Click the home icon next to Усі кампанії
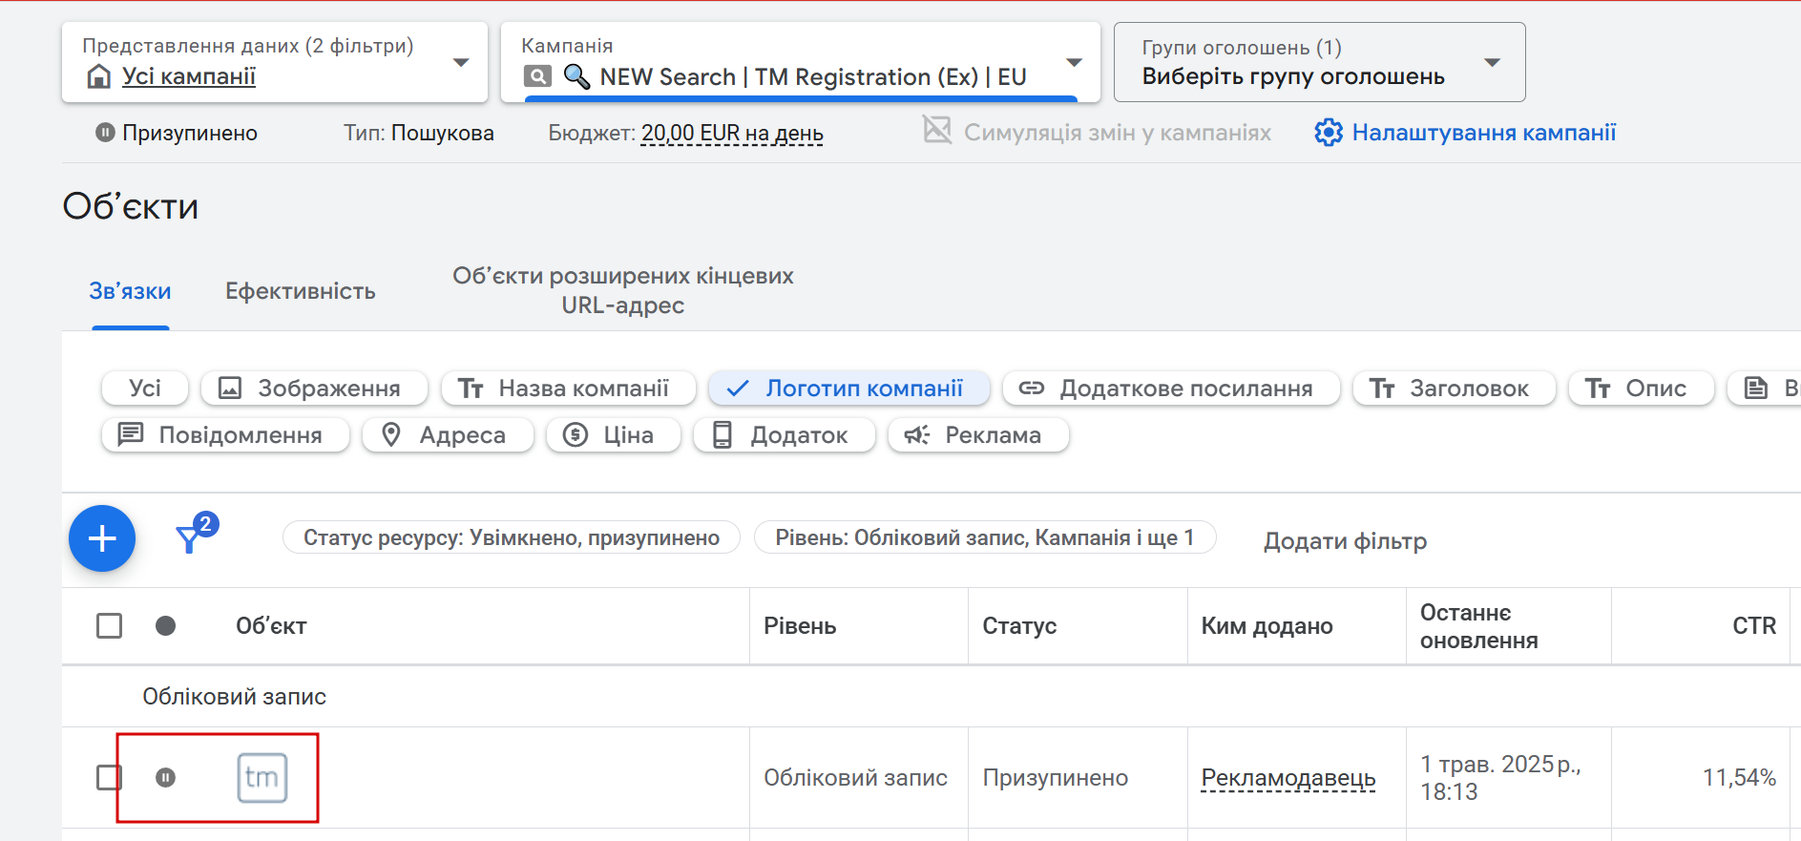The width and height of the screenshot is (1801, 841). 98,76
